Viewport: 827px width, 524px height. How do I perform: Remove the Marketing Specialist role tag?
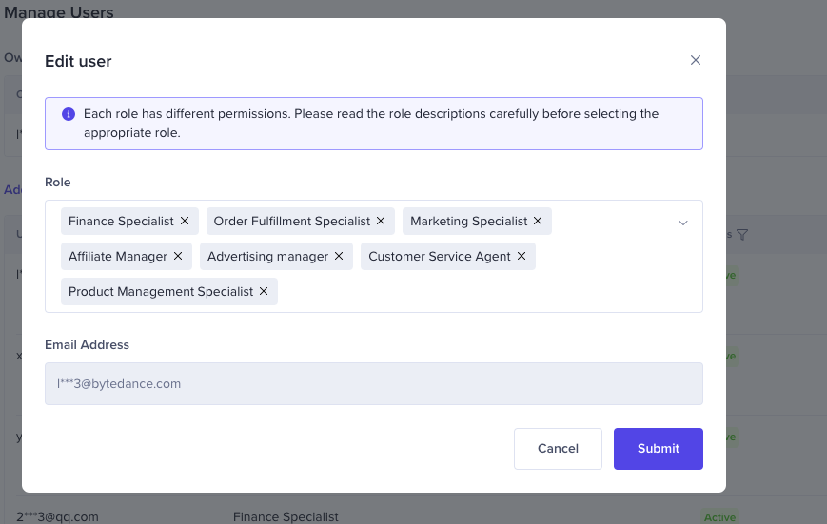click(x=538, y=222)
